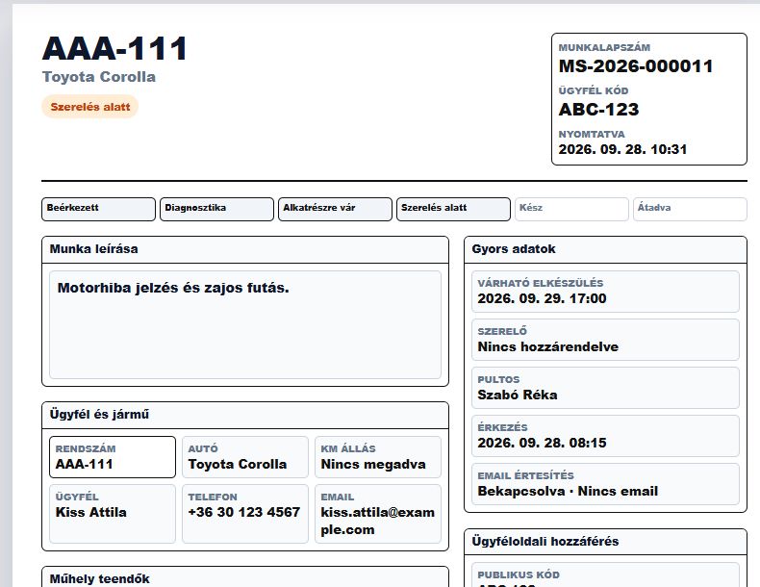Click the Szerelő Nincs hozzárendelve field
The image size is (760, 587).
605,340
